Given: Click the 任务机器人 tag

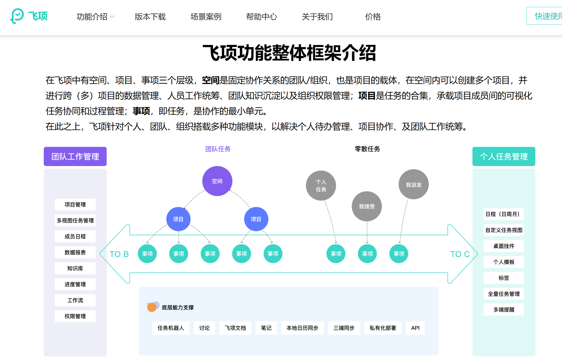Looking at the screenshot, I should click(170, 328).
